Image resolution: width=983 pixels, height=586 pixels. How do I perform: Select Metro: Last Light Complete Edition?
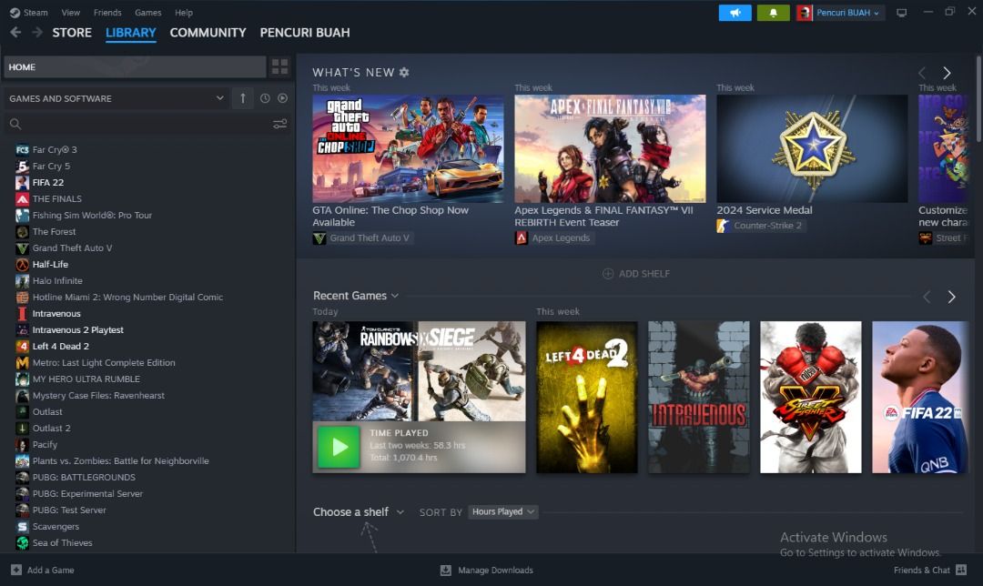click(104, 363)
